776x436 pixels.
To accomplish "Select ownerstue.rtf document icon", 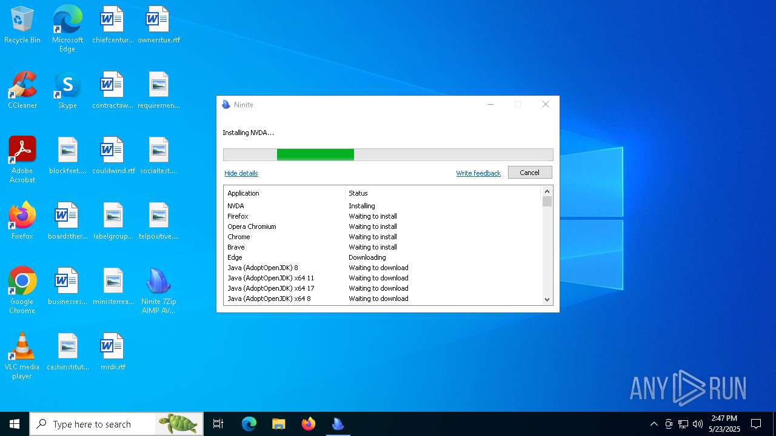I will pos(159,25).
